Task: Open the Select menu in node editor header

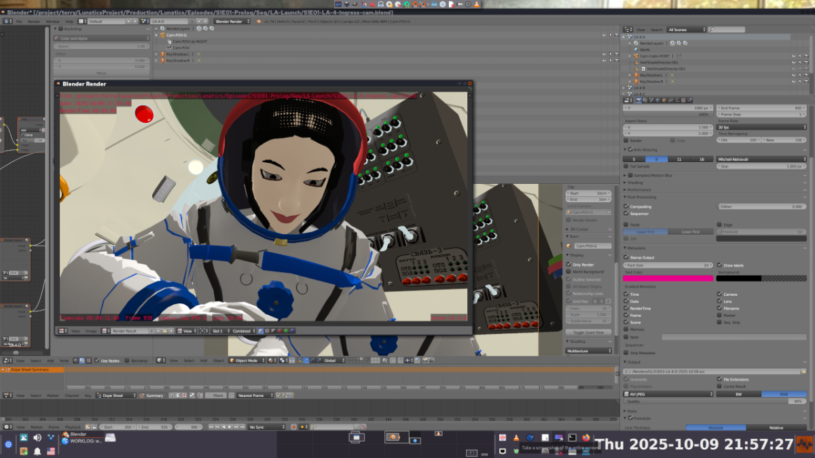Action: pos(35,360)
